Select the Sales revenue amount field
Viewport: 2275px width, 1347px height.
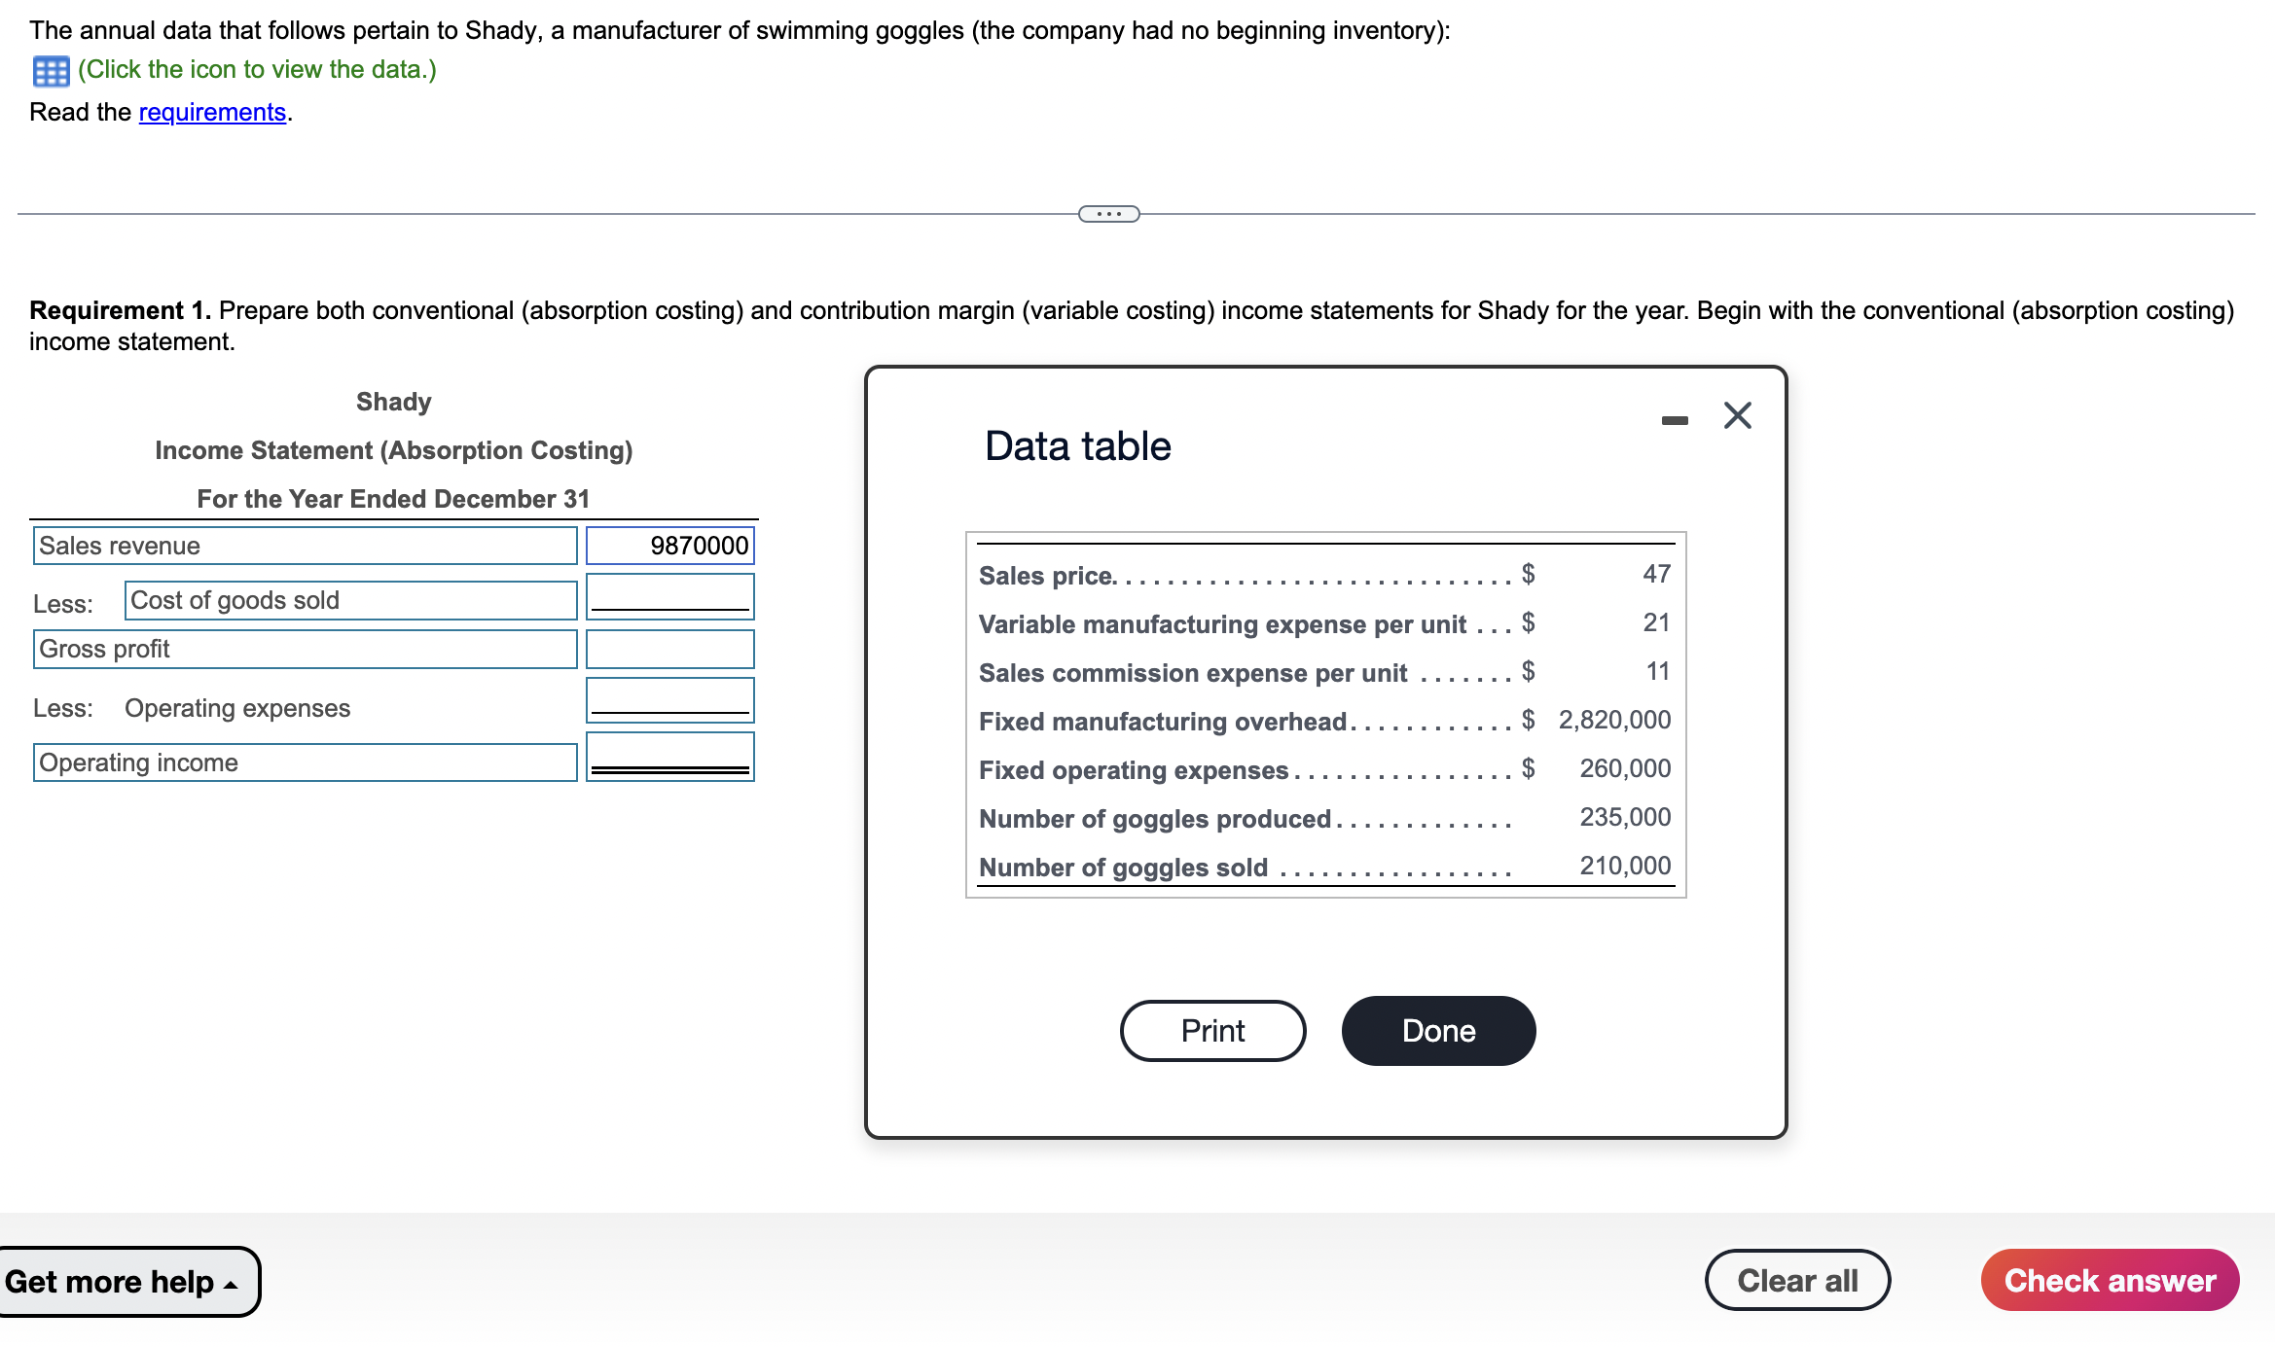click(x=668, y=545)
